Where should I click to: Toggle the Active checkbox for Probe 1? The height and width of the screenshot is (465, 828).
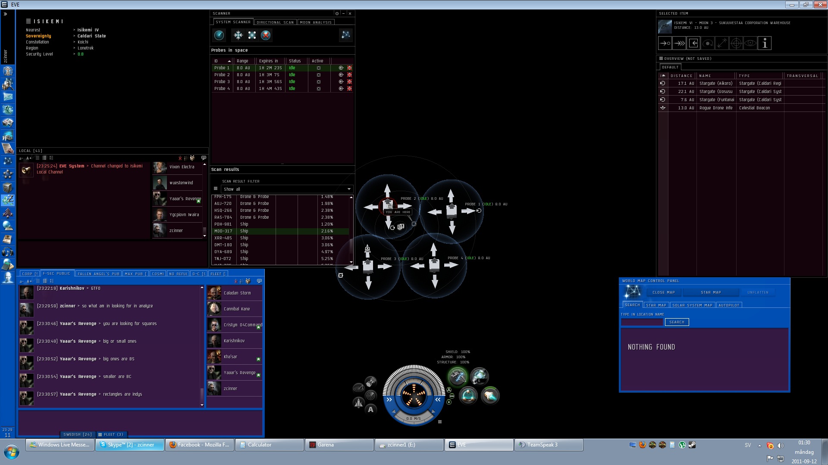[x=319, y=68]
